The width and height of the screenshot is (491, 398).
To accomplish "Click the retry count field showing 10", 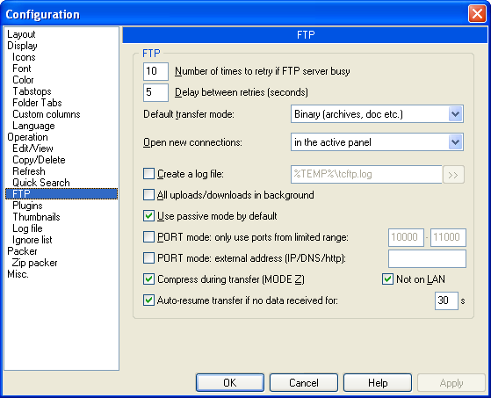I will (x=155, y=71).
